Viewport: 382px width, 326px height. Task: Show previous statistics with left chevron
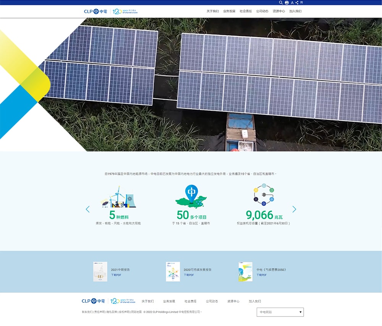click(88, 209)
